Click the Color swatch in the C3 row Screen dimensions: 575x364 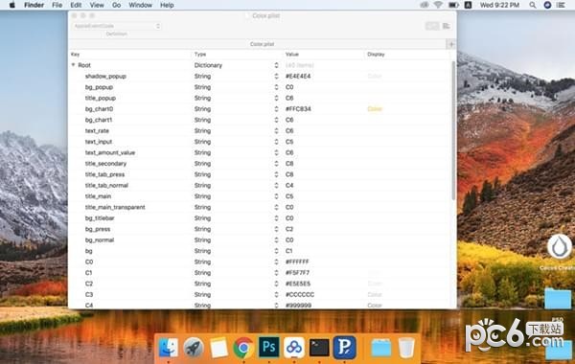click(x=375, y=294)
